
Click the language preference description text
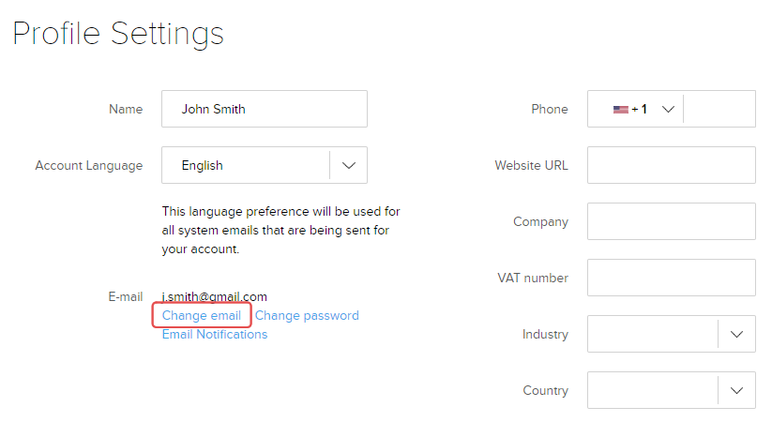tap(281, 231)
